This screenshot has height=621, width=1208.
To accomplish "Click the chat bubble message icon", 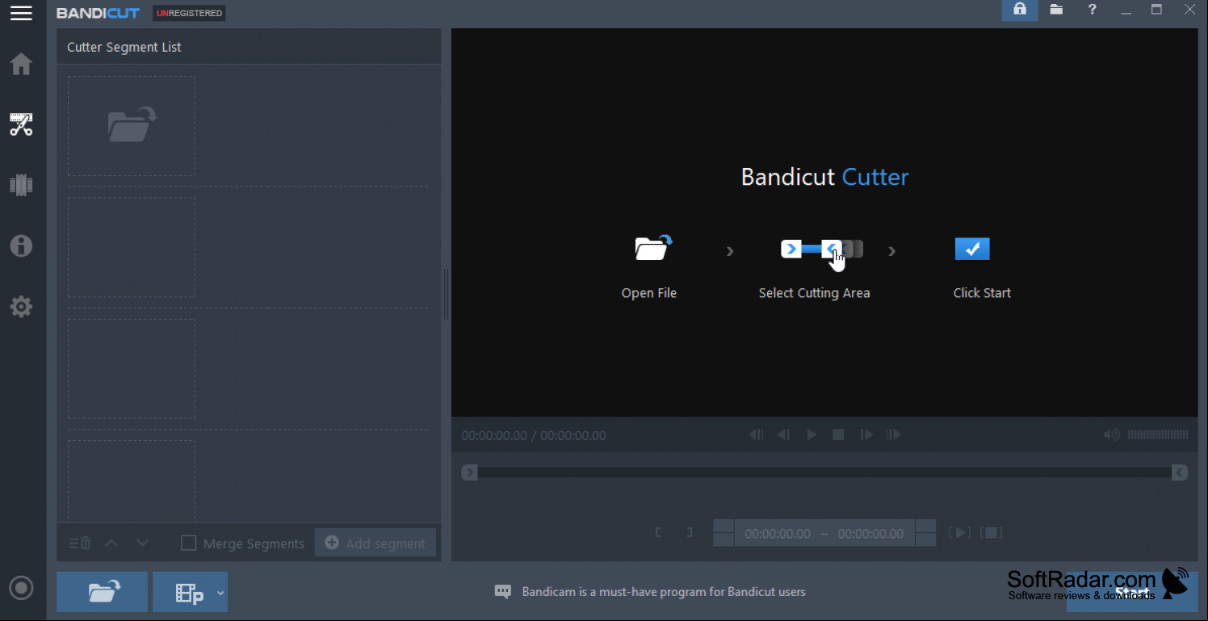I will point(503,592).
